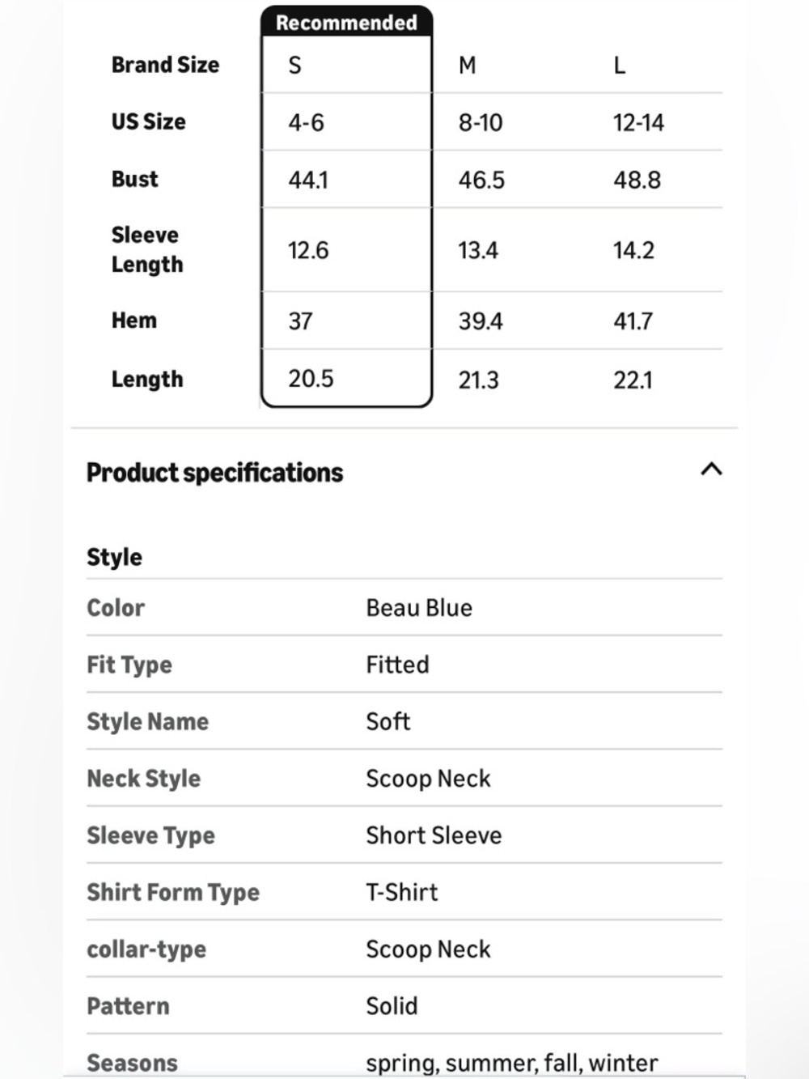Click the Product specifications heading
Image resolution: width=809 pixels, height=1079 pixels.
pyautogui.click(x=214, y=473)
